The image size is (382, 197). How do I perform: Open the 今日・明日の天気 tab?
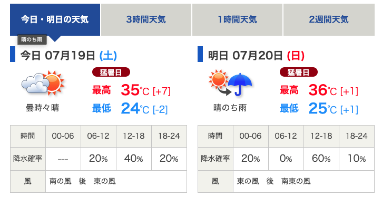[x=55, y=19]
